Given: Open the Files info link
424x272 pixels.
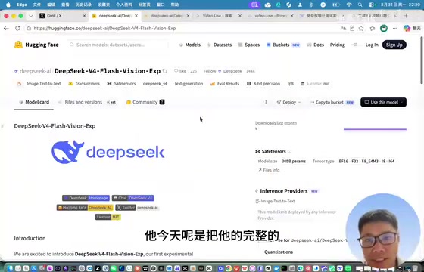Looking at the screenshot, I should (269, 170).
